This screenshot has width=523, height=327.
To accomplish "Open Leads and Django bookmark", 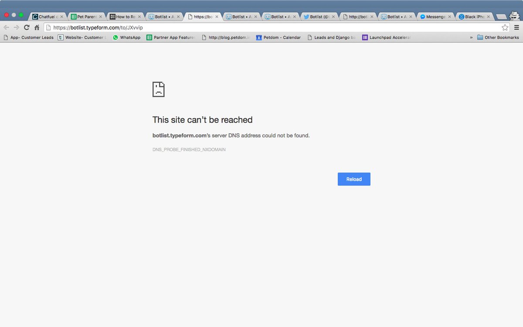I will (331, 37).
